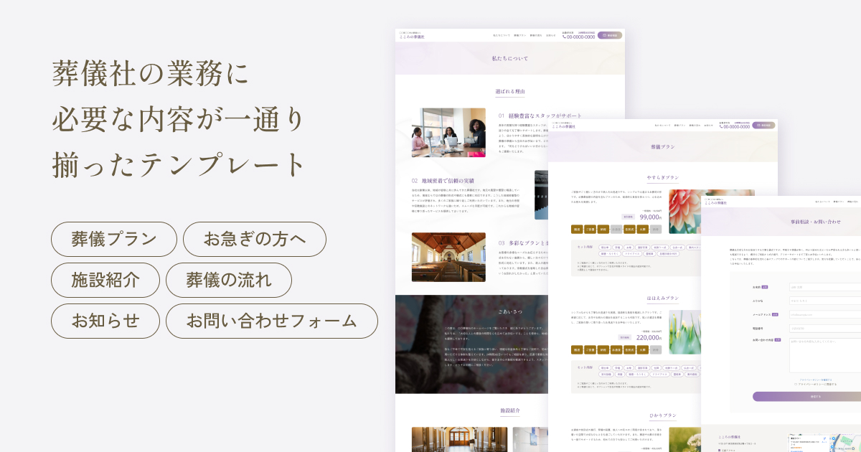Open お知らせ in the back page's nav
Viewport: 861px width, 452px height.
[551, 35]
